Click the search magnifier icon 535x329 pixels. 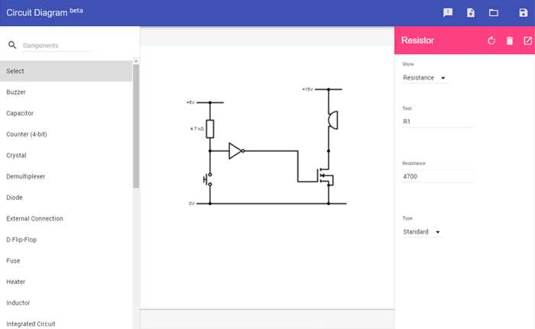pos(12,45)
